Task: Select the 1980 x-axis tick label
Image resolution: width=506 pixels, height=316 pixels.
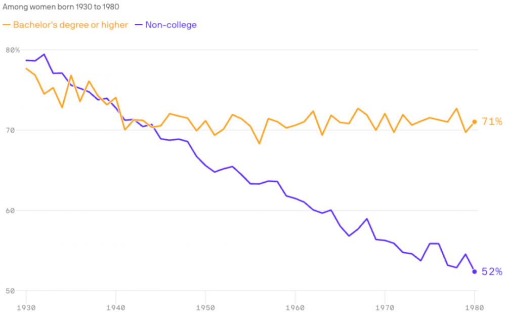Action: pos(474,307)
